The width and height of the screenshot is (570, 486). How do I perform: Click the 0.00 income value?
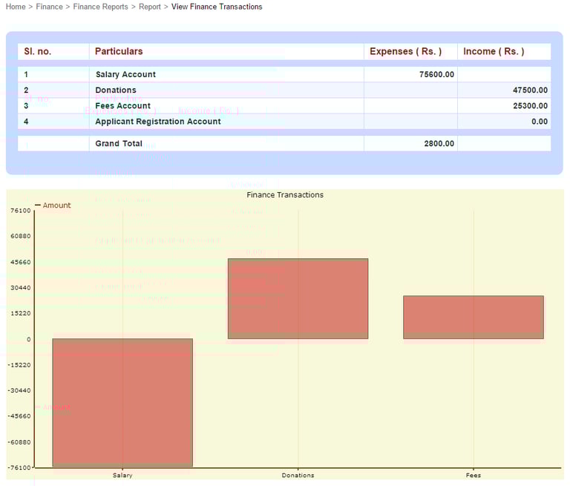[540, 122]
